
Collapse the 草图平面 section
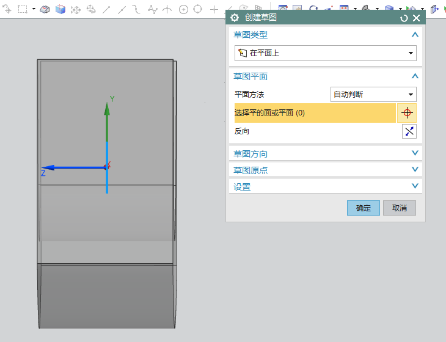pos(415,76)
